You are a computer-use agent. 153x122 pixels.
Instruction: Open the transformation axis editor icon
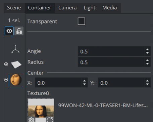[x=15, y=49]
